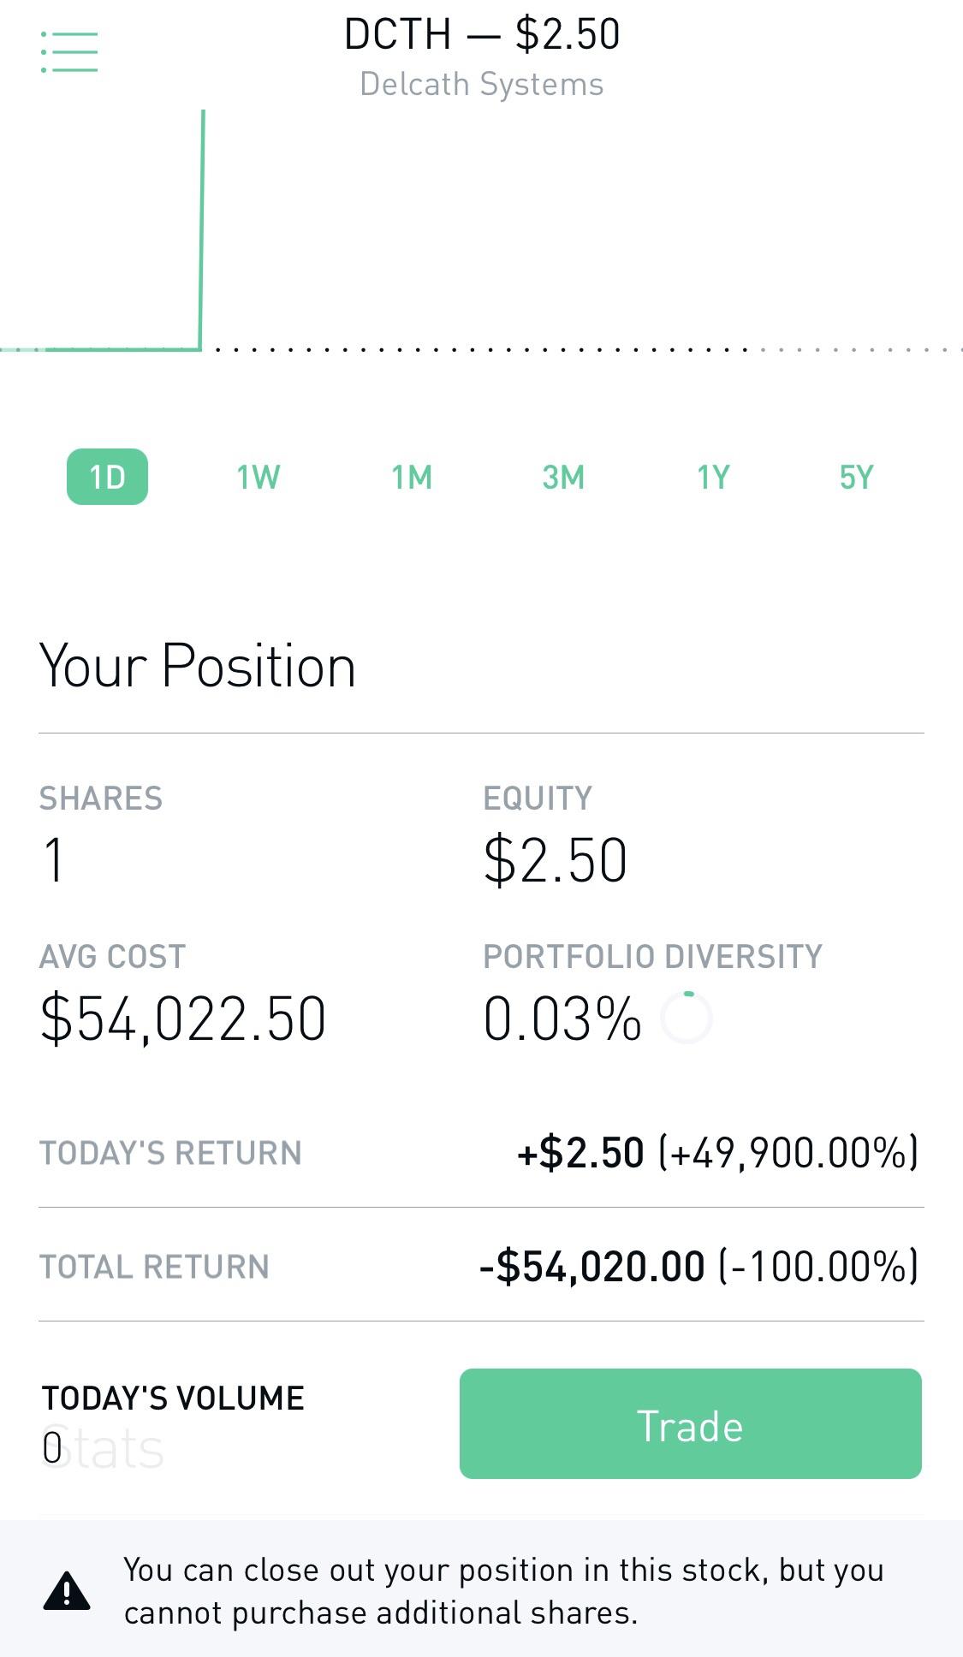Tap the Your Position heading
Viewport: 963px width, 1657px height.
click(198, 666)
